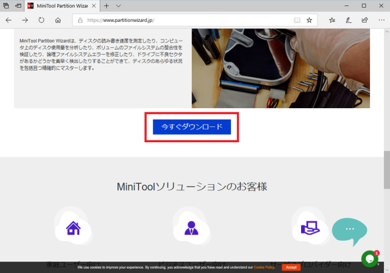Show tab previews chevron
This screenshot has height=273, width=390.
(118, 5)
